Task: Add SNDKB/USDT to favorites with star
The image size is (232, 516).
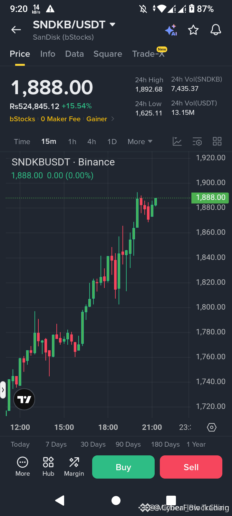Action: click(x=193, y=30)
